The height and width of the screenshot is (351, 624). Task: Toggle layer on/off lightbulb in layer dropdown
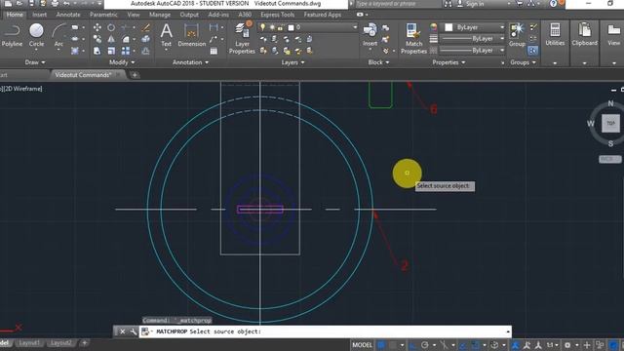click(262, 27)
